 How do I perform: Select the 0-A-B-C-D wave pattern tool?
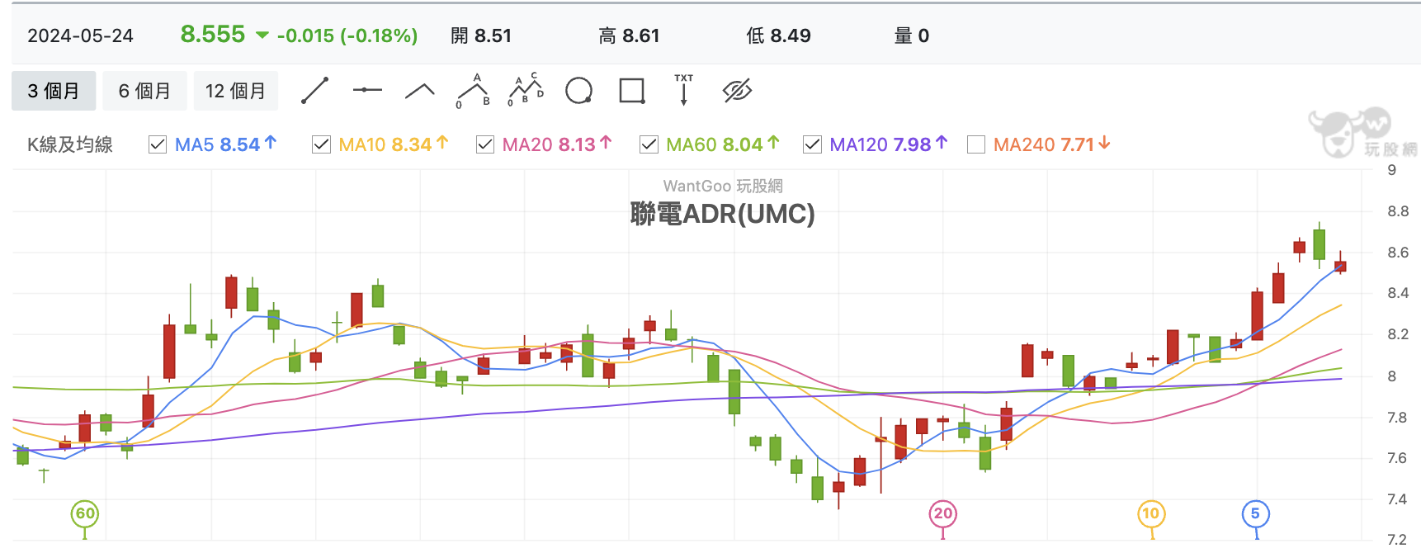[526, 90]
